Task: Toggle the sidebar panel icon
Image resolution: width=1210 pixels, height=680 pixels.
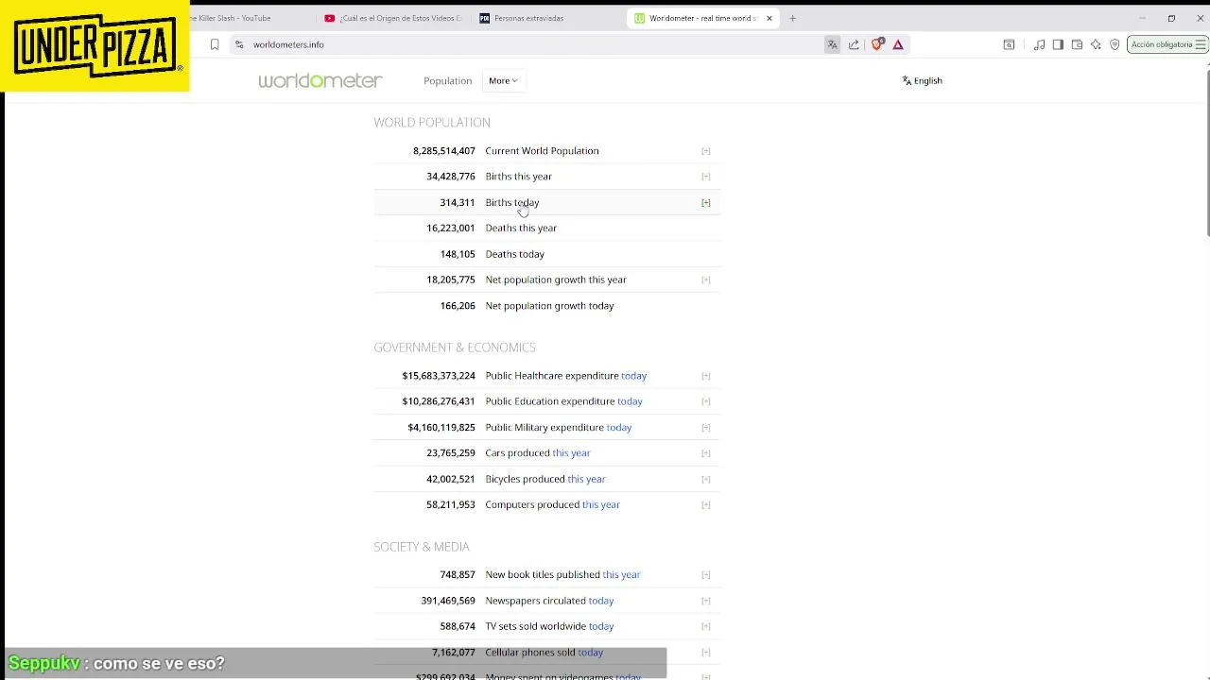Action: point(1058,44)
